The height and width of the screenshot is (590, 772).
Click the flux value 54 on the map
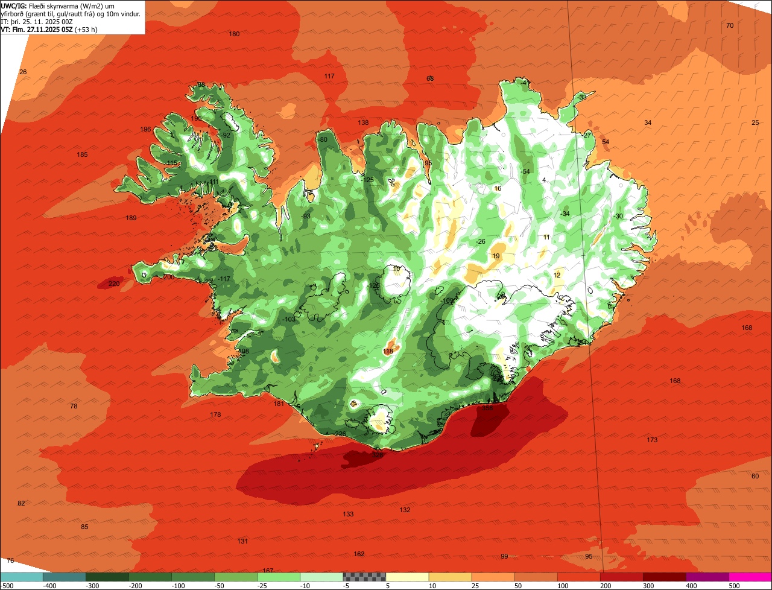tap(606, 142)
